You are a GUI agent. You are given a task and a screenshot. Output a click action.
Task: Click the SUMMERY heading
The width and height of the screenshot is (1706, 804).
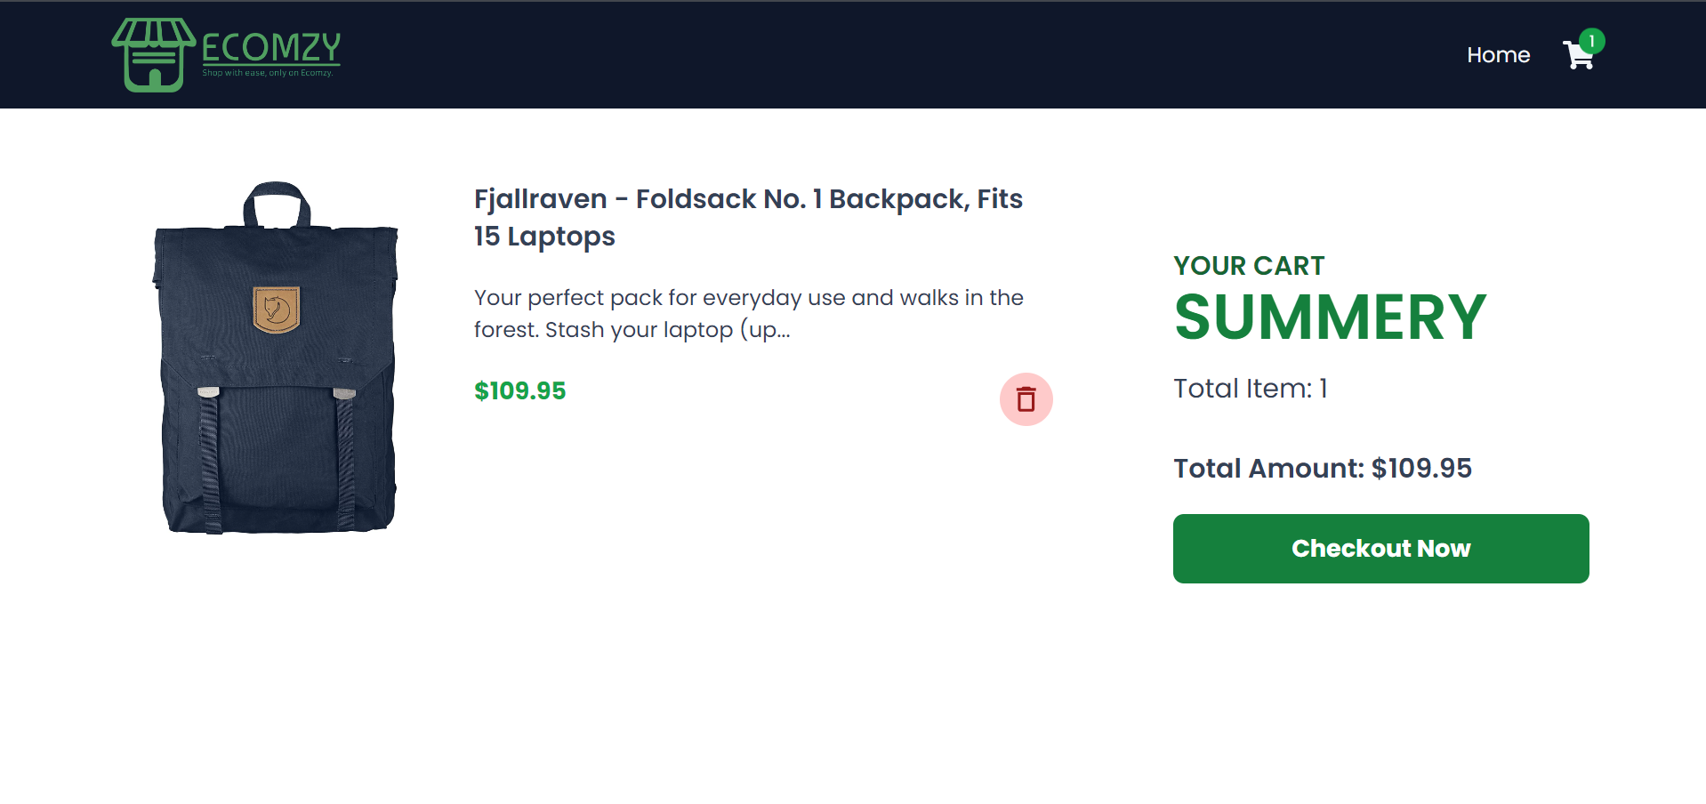point(1330,318)
